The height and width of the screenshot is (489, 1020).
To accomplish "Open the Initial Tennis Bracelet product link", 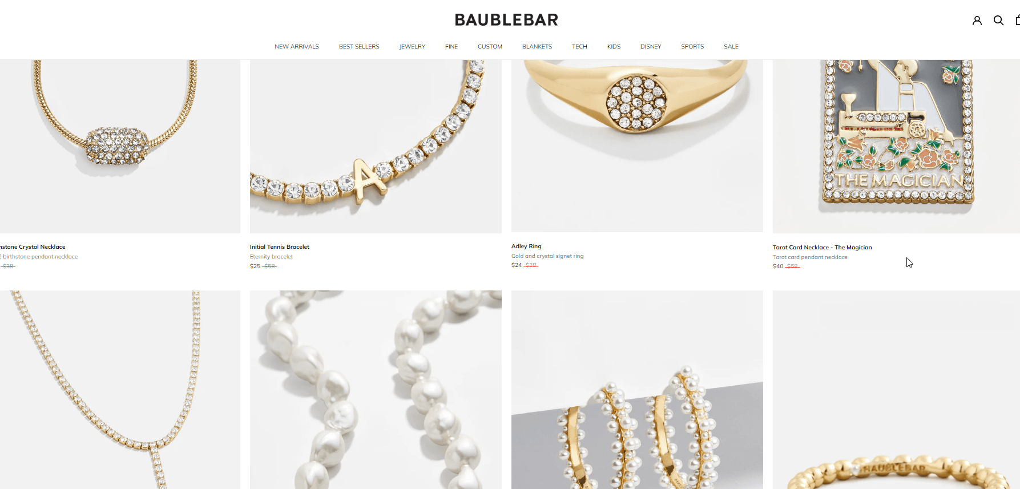I will [x=280, y=247].
